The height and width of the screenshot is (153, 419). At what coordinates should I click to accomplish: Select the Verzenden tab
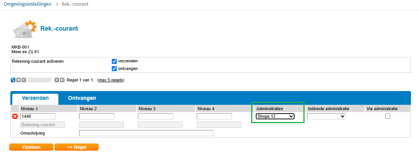[x=35, y=98]
